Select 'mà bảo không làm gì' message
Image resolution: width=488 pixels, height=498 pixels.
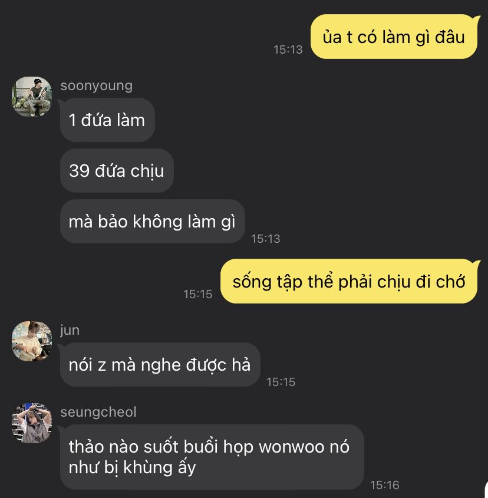(153, 222)
